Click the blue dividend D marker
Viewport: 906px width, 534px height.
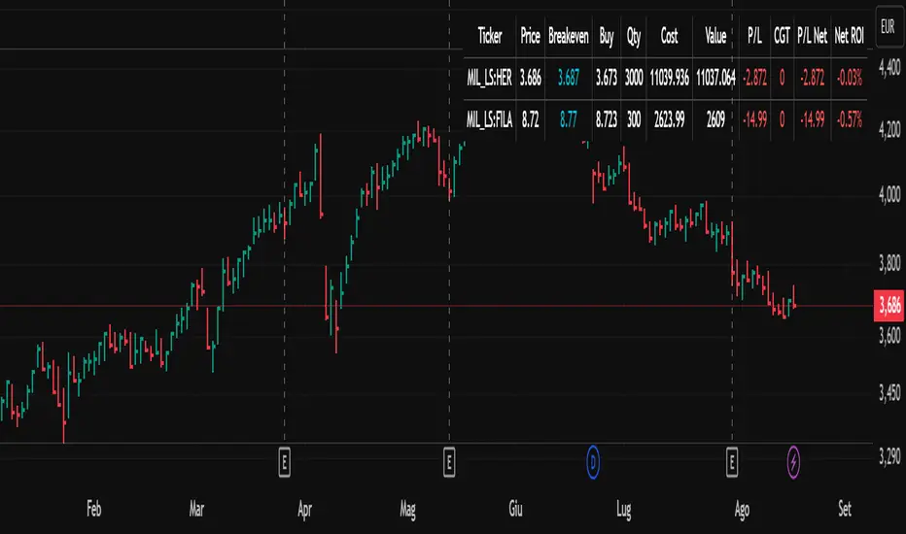pyautogui.click(x=593, y=462)
